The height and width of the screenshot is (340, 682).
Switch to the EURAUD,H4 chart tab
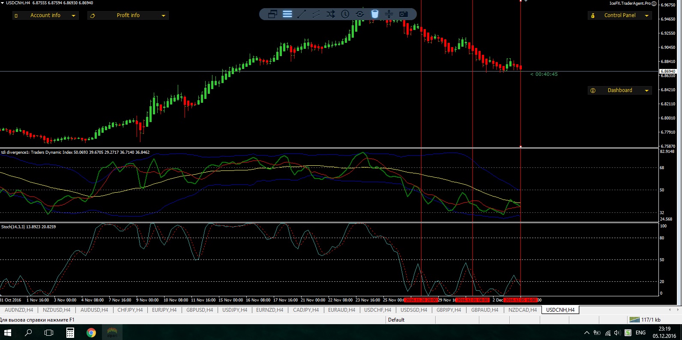[341, 310]
